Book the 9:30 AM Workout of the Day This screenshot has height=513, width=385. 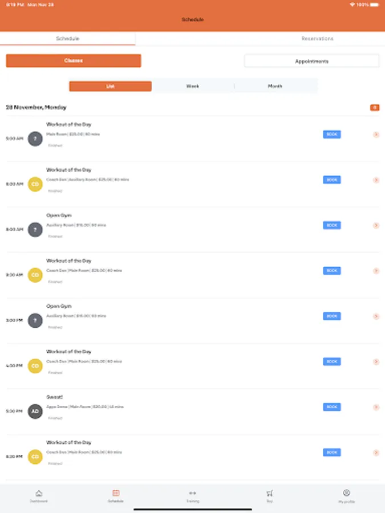331,271
